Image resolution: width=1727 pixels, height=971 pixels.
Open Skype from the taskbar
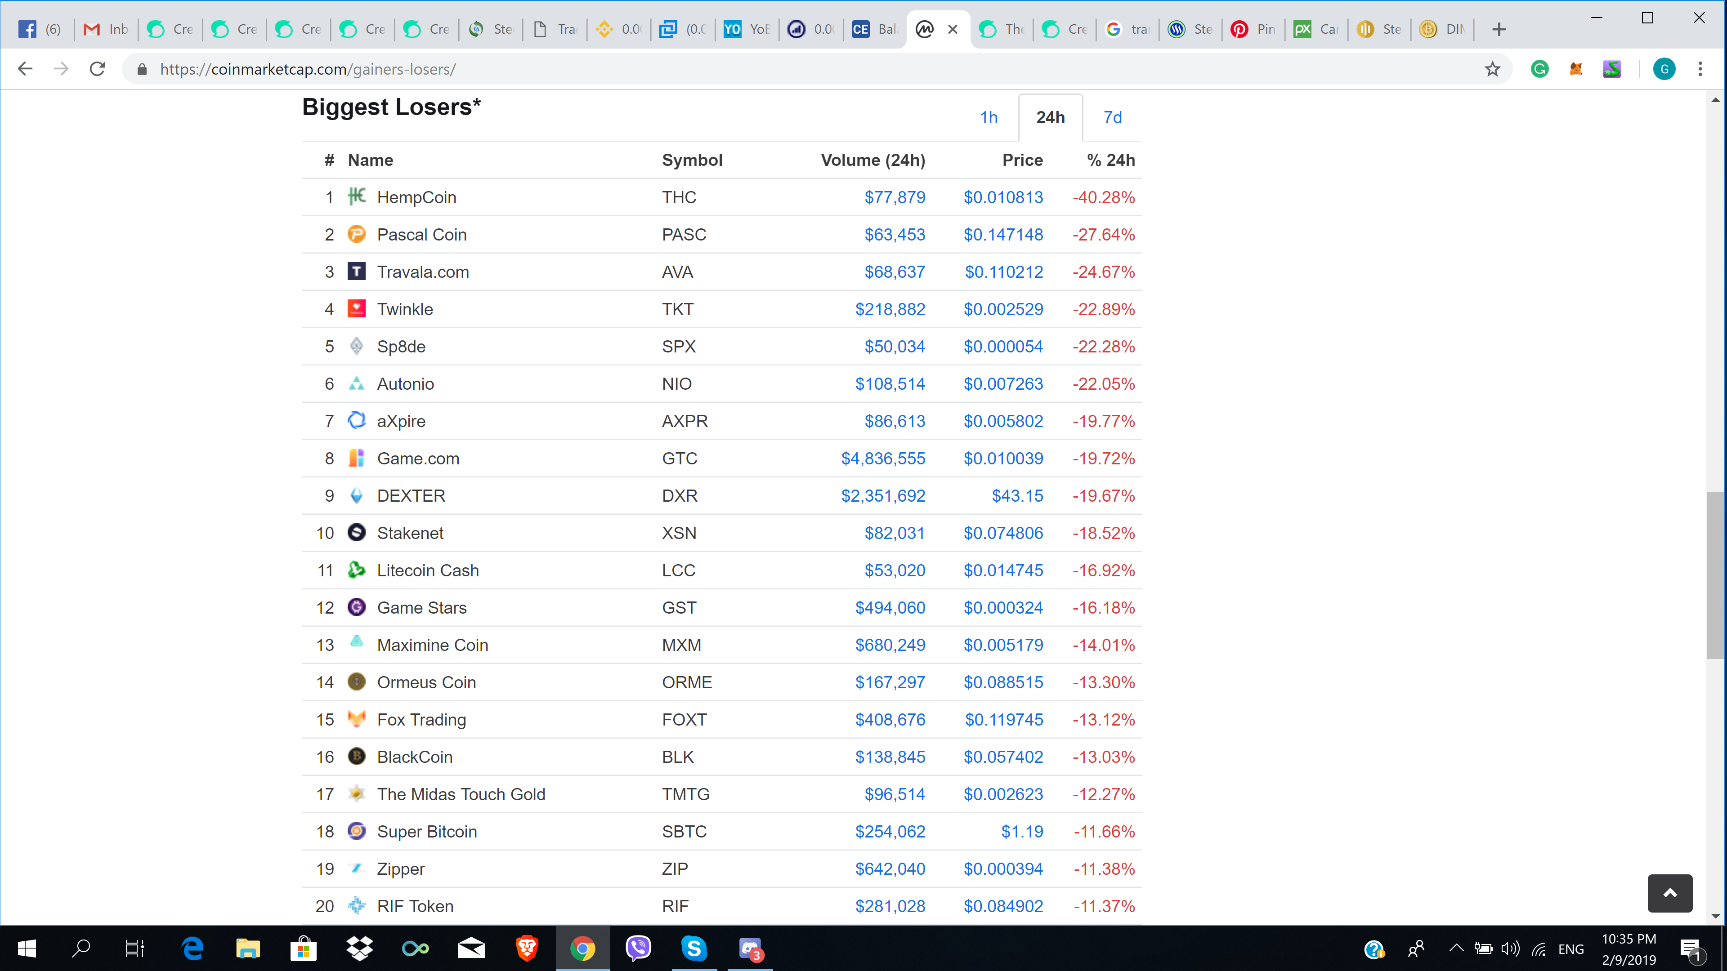tap(694, 948)
